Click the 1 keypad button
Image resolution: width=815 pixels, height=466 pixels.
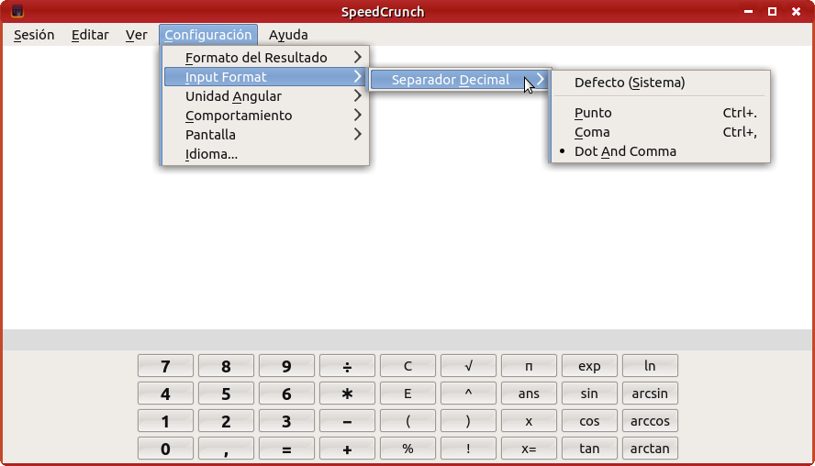165,421
